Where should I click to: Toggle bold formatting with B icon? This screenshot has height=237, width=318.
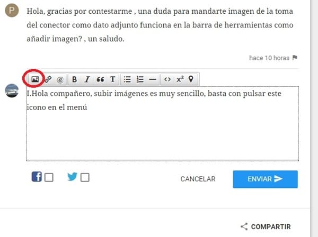click(x=74, y=79)
